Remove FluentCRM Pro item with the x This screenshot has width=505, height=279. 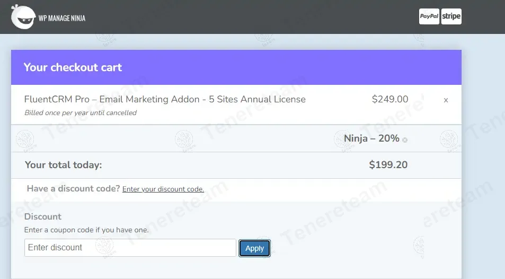(446, 100)
